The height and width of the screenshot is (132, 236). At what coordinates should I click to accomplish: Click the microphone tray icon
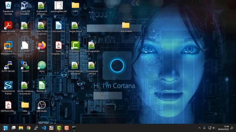click(x=204, y=128)
